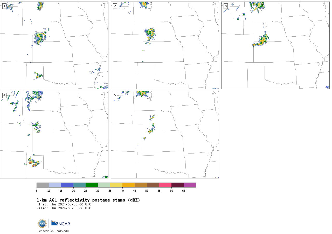Click the panel number 1 label

(4, 6)
